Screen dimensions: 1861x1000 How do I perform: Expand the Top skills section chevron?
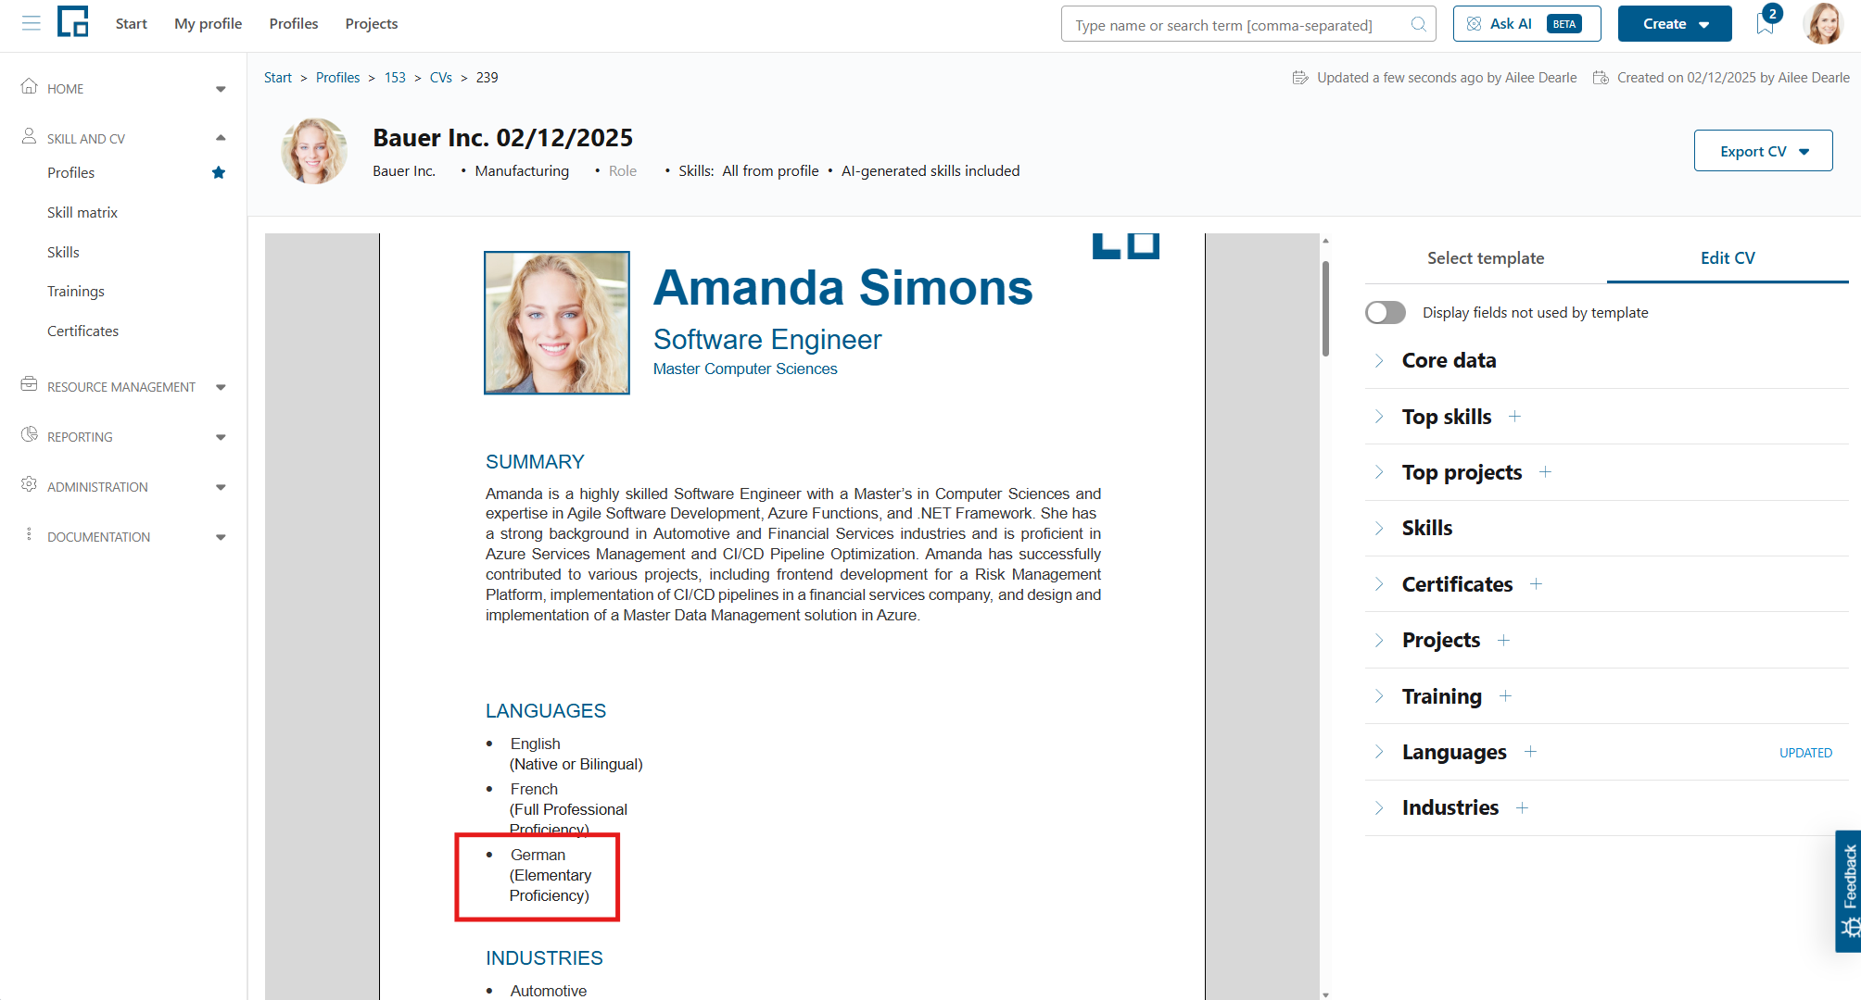(x=1379, y=417)
